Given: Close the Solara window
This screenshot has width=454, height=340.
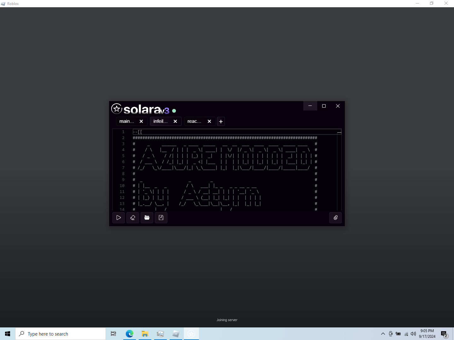Looking at the screenshot, I should (338, 106).
